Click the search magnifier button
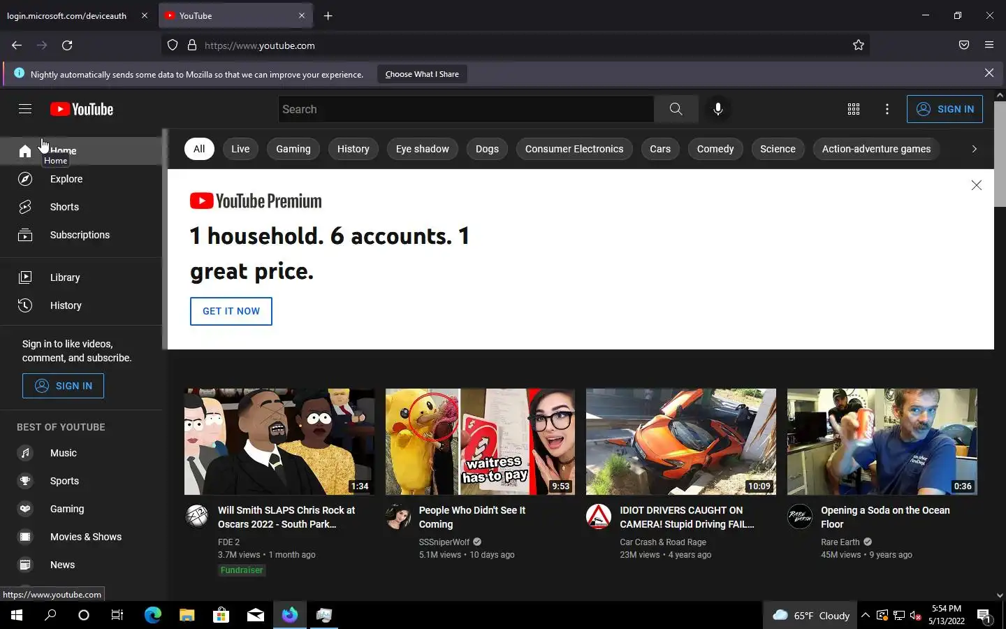Viewport: 1006px width, 629px height. [x=676, y=109]
